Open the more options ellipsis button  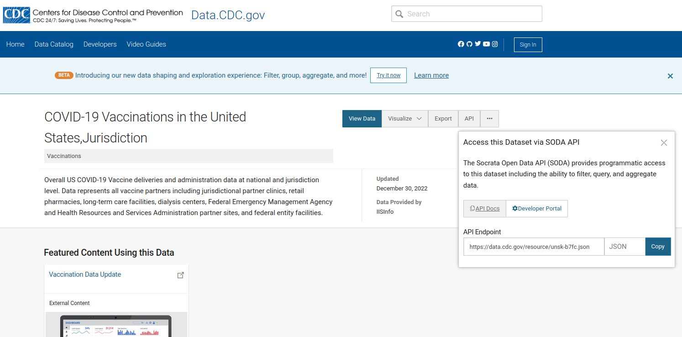[x=489, y=119]
